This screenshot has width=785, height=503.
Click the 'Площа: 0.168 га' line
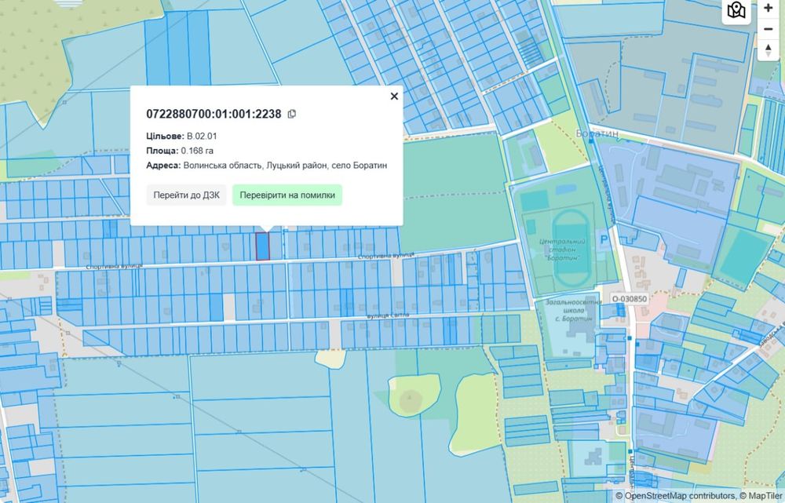pyautogui.click(x=180, y=151)
